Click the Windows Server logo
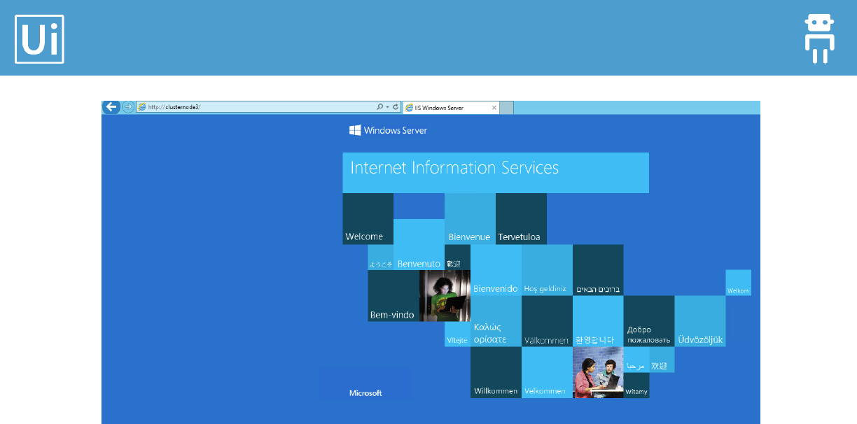The width and height of the screenshot is (857, 424). pyautogui.click(x=388, y=130)
